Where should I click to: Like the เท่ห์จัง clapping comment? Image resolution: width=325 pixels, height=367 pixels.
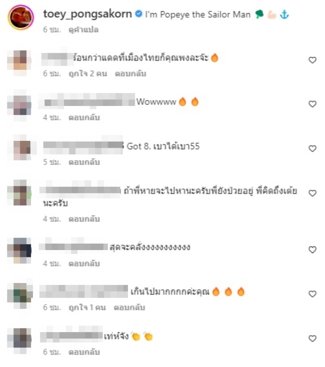point(312,339)
